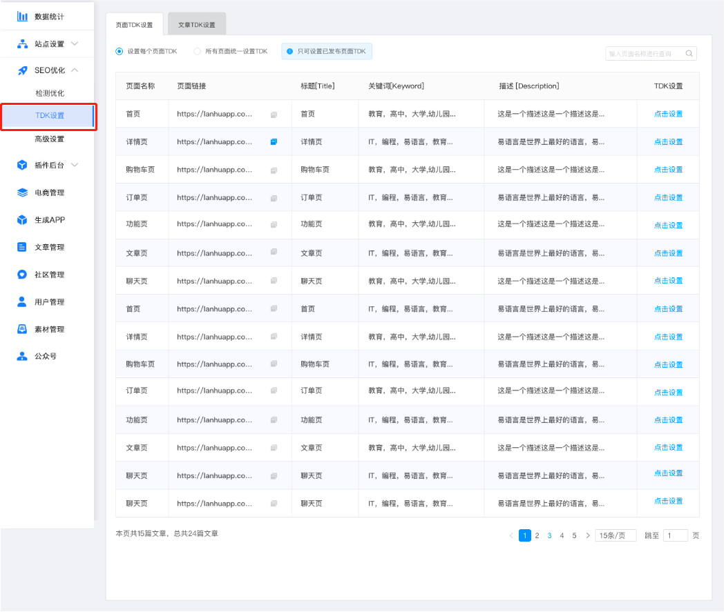Go to page 3 in pagination
This screenshot has height=612, width=726.
[550, 535]
